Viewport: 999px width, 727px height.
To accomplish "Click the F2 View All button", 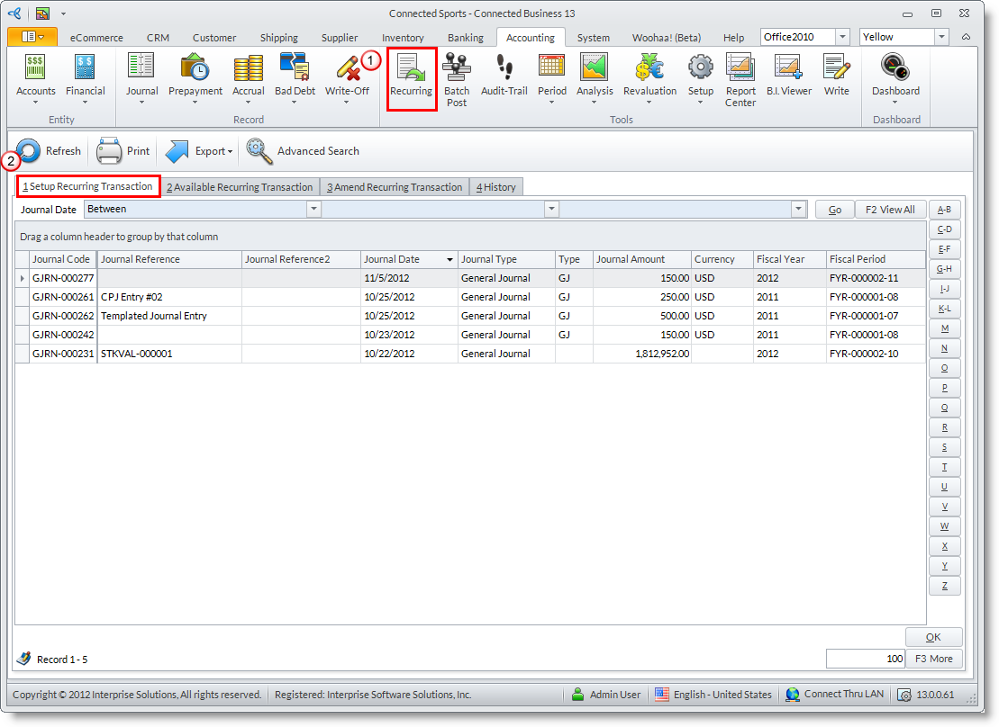I will 890,210.
